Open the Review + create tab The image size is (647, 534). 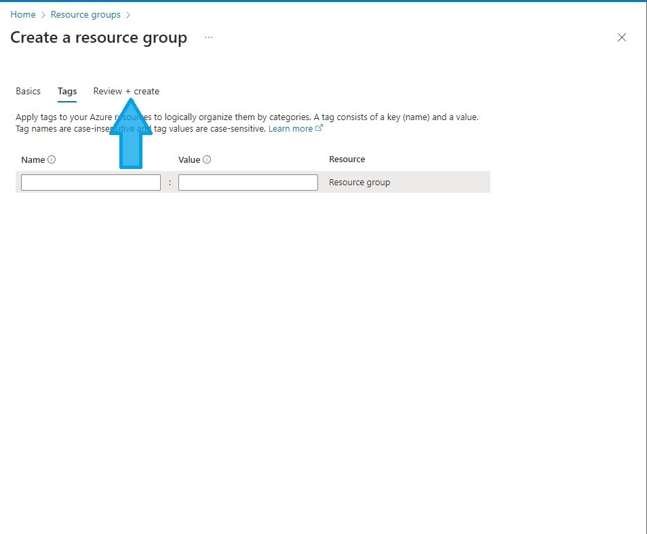pyautogui.click(x=126, y=91)
